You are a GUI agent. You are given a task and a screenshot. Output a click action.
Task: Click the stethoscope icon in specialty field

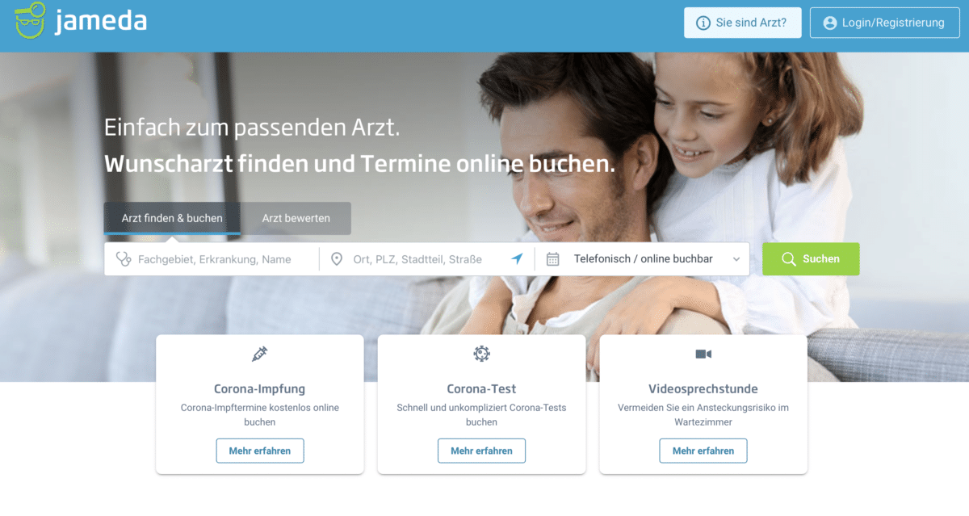124,259
